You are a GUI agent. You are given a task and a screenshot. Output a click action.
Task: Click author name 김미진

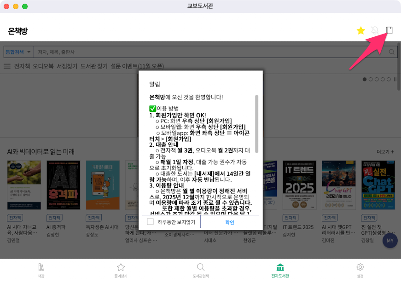(x=328, y=240)
